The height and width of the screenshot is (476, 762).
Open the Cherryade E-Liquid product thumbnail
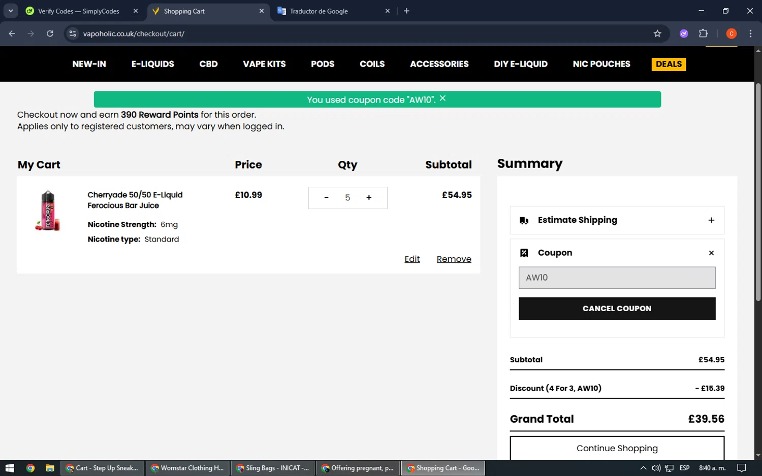click(48, 211)
